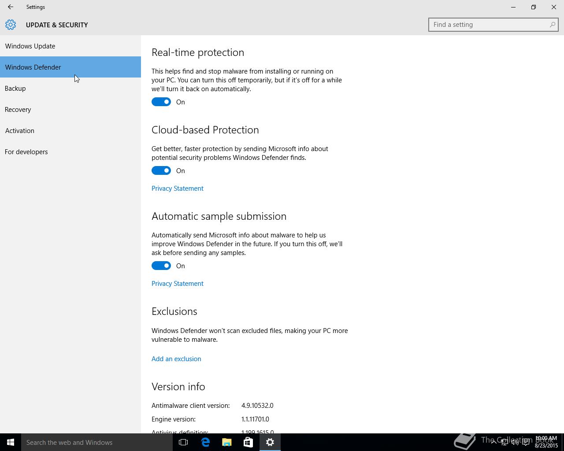Viewport: 564px width, 451px height.
Task: Open the Windows Start menu
Action: [x=11, y=442]
